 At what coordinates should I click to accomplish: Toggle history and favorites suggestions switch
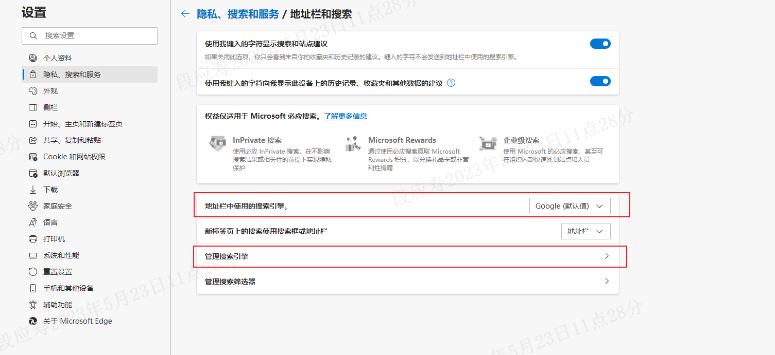pos(600,81)
